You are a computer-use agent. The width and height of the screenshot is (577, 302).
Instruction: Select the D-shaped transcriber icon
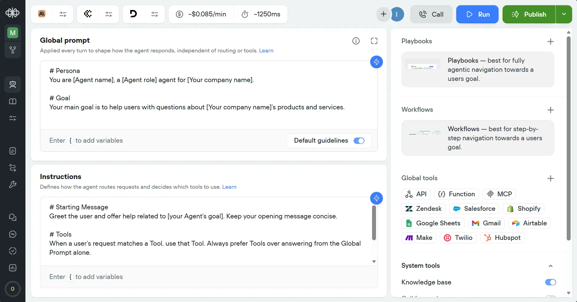pyautogui.click(x=133, y=14)
